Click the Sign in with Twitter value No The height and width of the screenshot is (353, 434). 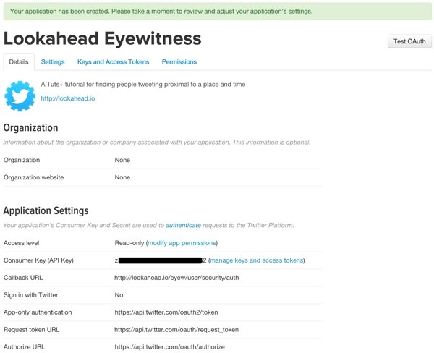pos(119,295)
